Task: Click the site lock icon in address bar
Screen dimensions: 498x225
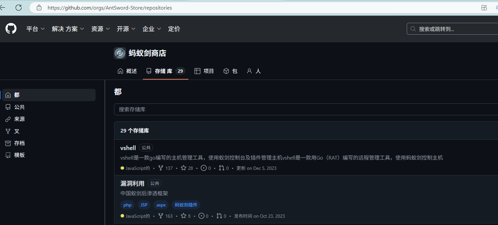Action: (x=39, y=8)
